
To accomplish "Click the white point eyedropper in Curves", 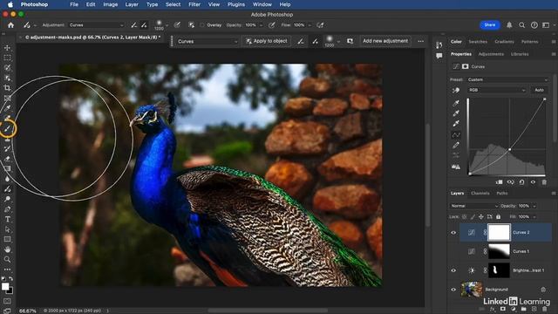I will pos(456,124).
